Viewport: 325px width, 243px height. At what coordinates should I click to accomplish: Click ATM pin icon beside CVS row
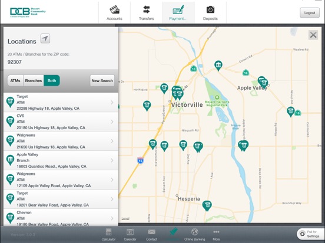pyautogui.click(x=10, y=122)
